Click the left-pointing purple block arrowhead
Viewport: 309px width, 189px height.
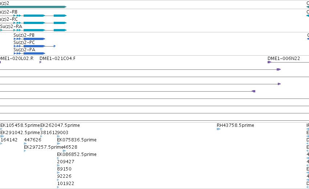click(x=253, y=91)
